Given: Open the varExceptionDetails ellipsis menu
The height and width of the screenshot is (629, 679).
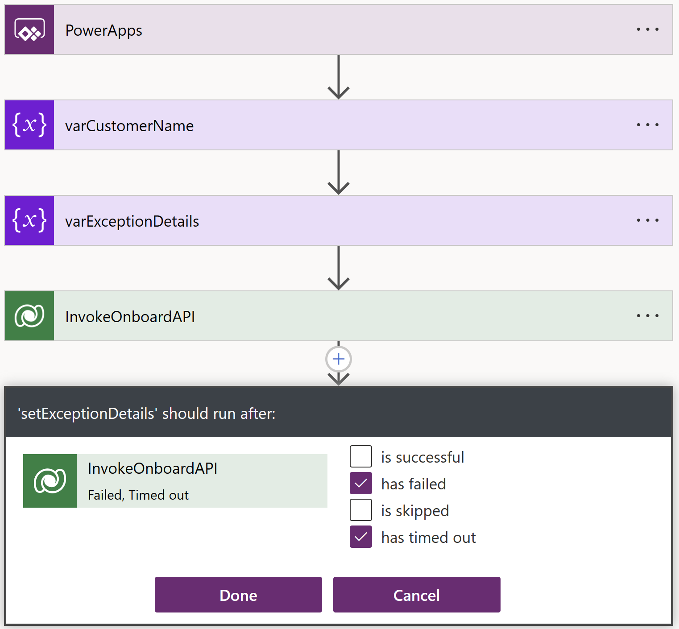Looking at the screenshot, I should pyautogui.click(x=647, y=221).
